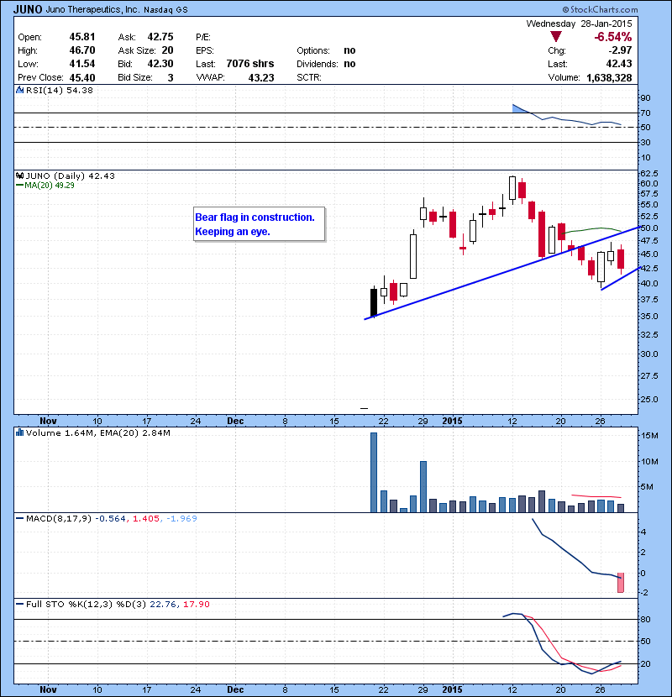This screenshot has height=697, width=672.
Task: Click the Chg value -2.97
Action: [621, 50]
